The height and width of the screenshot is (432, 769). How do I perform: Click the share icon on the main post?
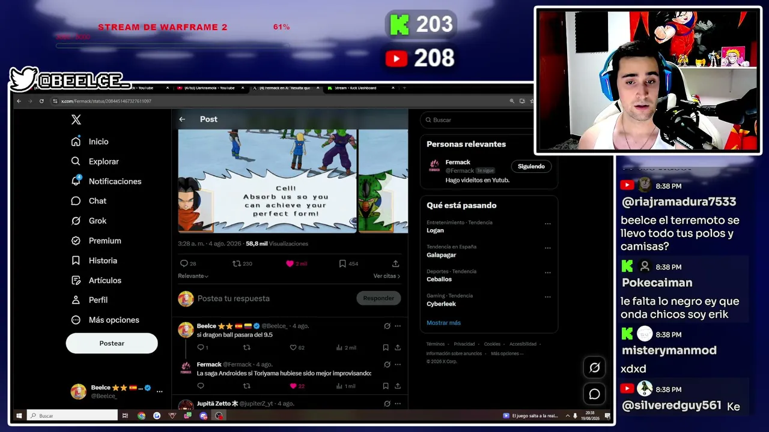tap(395, 263)
